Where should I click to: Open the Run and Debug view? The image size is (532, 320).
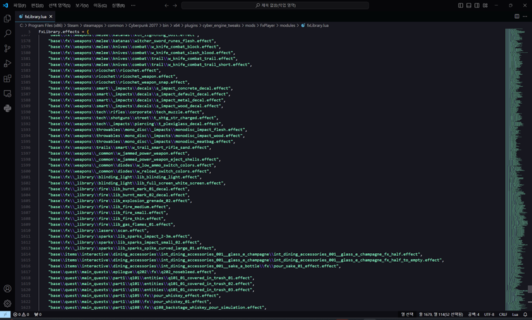(x=7, y=64)
